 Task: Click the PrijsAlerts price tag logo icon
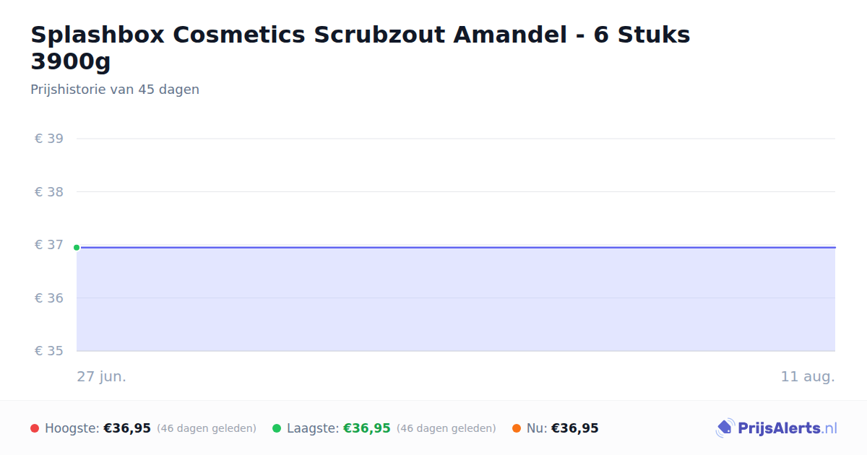725,428
